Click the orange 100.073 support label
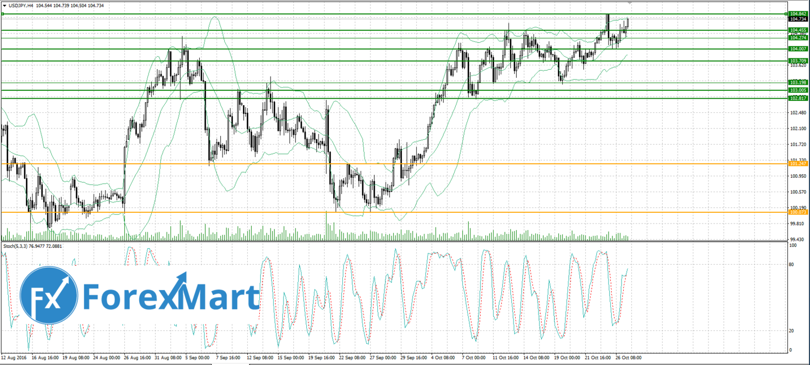 coord(798,212)
